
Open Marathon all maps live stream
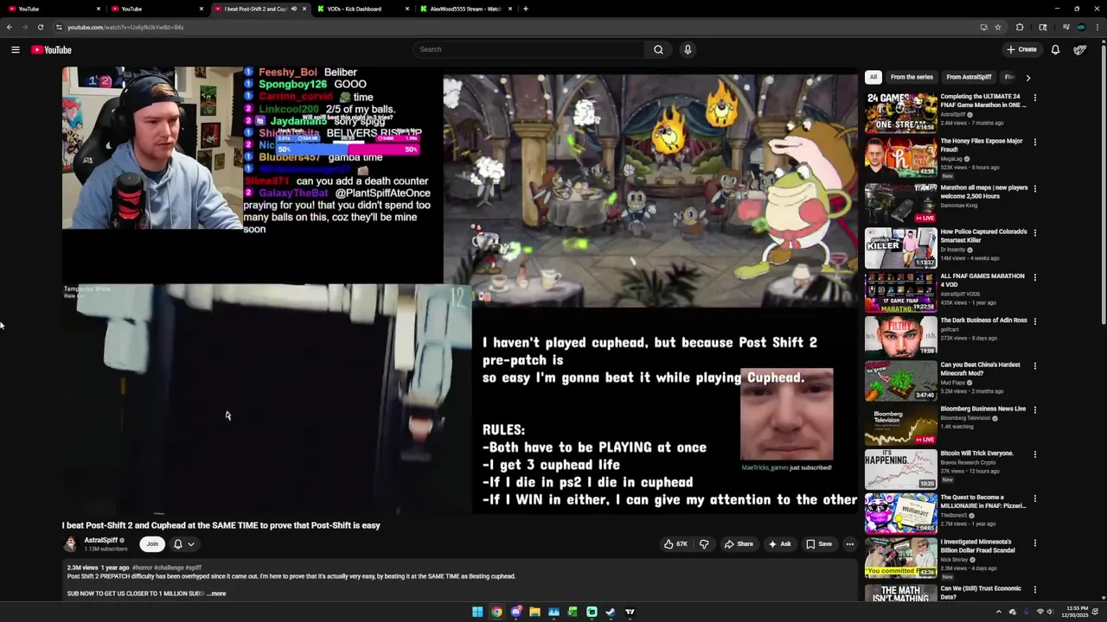(x=900, y=202)
